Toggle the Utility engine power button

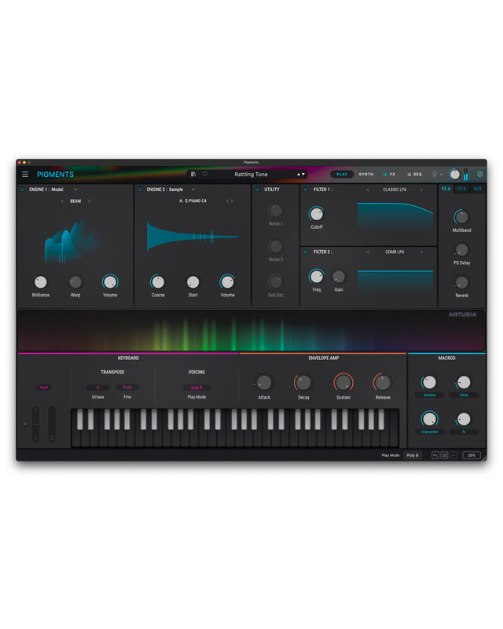(x=257, y=189)
